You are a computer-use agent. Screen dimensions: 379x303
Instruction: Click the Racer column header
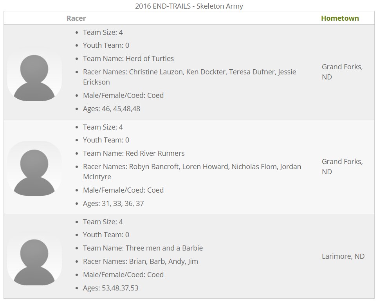click(x=76, y=18)
